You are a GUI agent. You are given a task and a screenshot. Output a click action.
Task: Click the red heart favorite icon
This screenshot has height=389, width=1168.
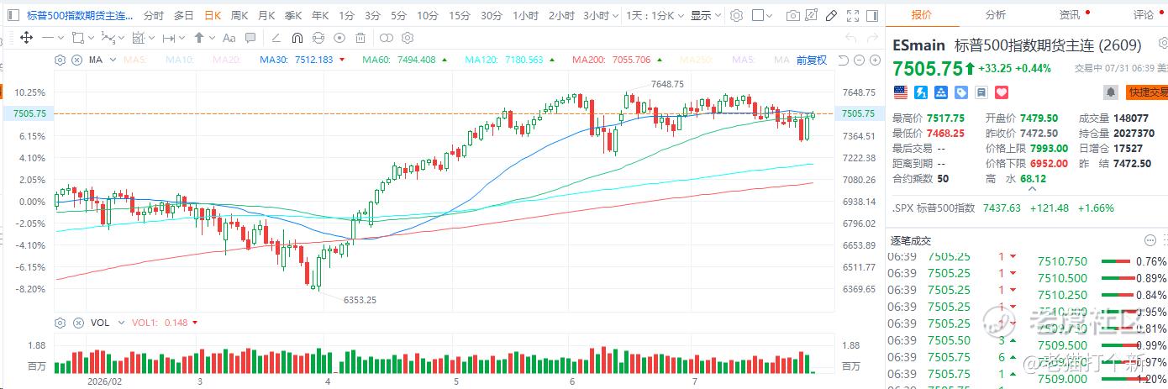coord(1001,92)
